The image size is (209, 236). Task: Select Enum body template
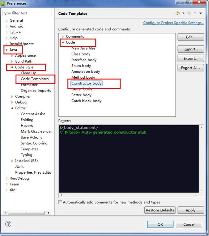[x=81, y=66]
